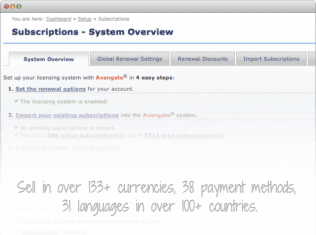The width and height of the screenshot is (316, 235).
Task: Click the Subscriptions breadcrumb text
Action: point(114,19)
